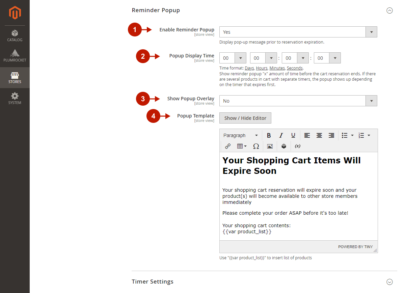Viewport: 407px width, 293px height.
Task: Open the Stores menu in sidebar
Action: coord(15,77)
